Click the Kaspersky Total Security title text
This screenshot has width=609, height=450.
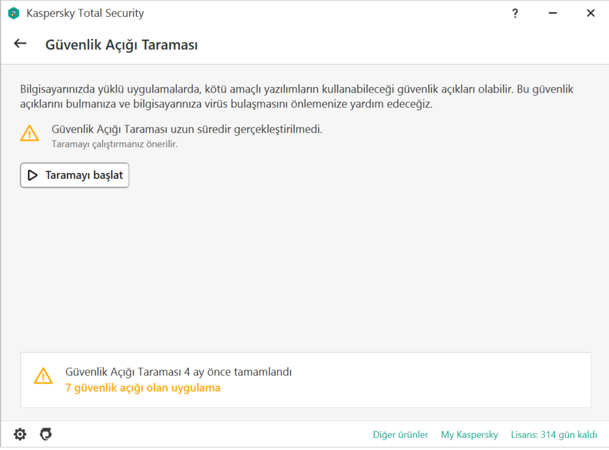pyautogui.click(x=85, y=13)
